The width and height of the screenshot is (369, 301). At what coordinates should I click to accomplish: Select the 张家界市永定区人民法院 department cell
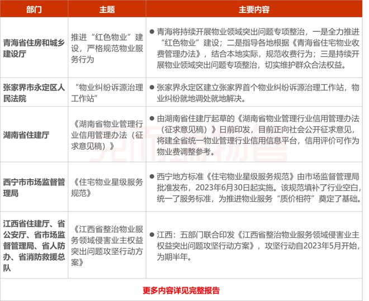[x=34, y=93]
